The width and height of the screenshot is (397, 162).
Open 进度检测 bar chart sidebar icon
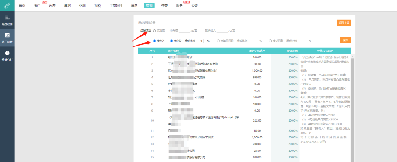coord(7,17)
